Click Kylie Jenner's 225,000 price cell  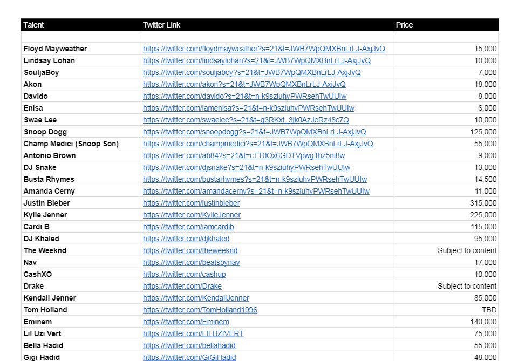446,215
